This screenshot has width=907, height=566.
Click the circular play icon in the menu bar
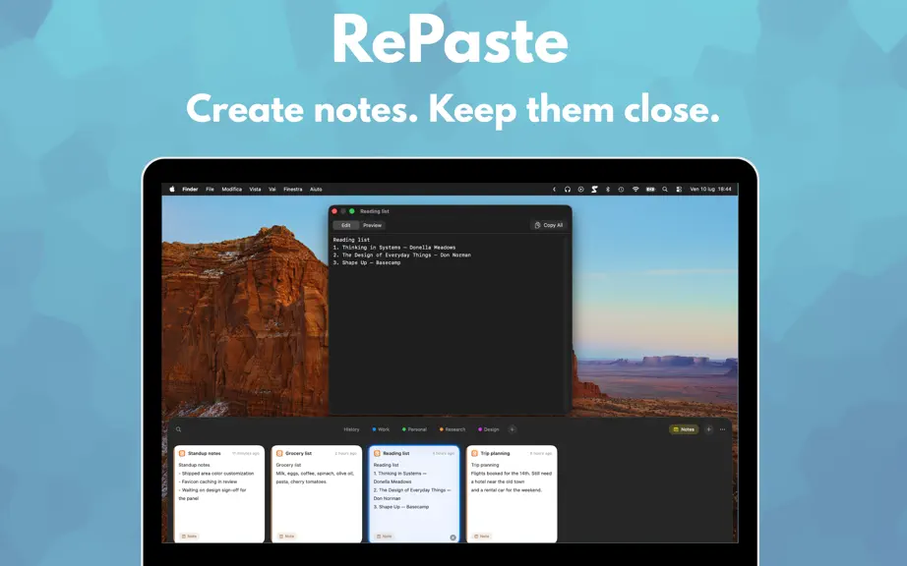pos(580,189)
